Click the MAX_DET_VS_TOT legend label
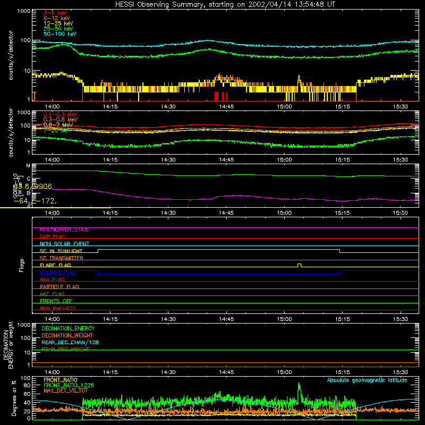 click(66, 390)
